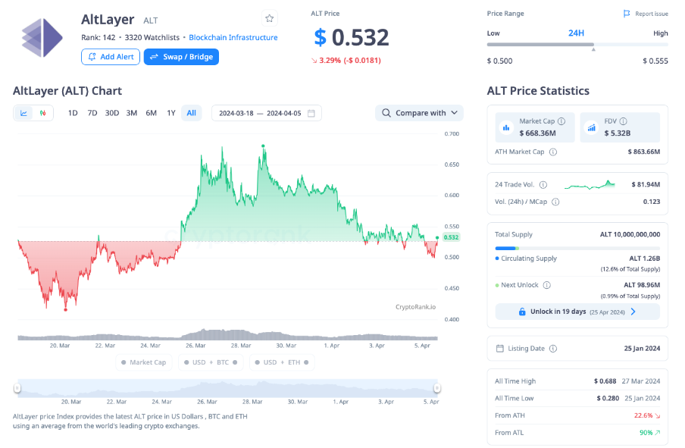Expand the unlock details chevron arrow
Screen dimensions: 685x448
point(633,312)
